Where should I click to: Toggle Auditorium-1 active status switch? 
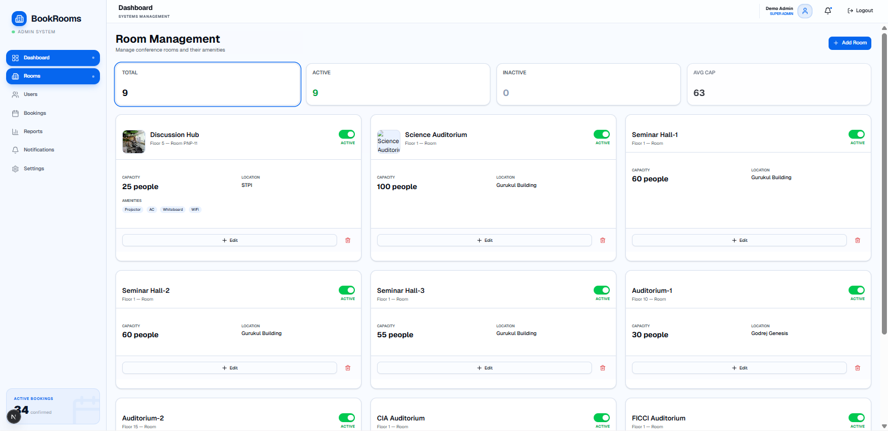point(856,290)
